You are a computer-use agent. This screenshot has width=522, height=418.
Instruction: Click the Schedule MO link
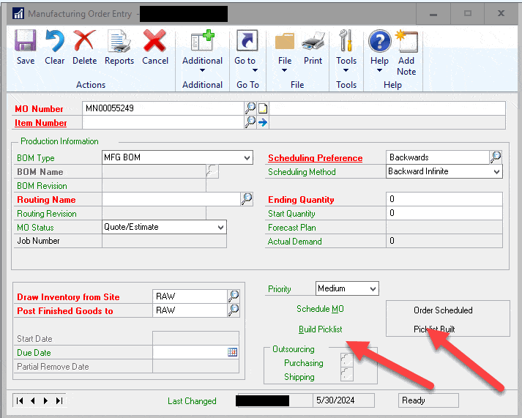pyautogui.click(x=320, y=310)
